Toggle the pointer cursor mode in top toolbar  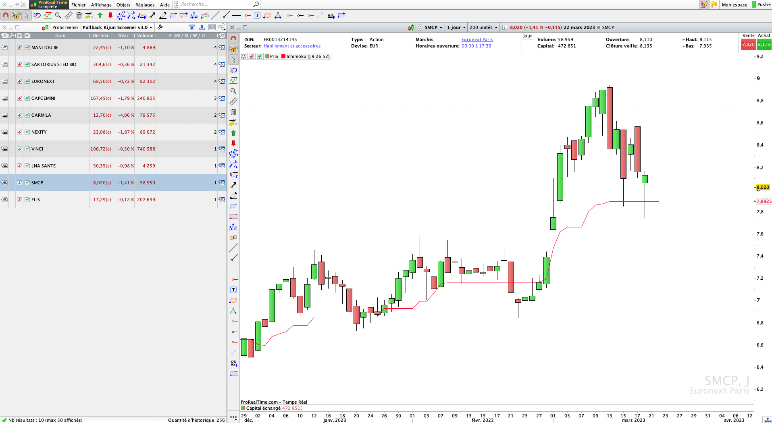pos(27,15)
